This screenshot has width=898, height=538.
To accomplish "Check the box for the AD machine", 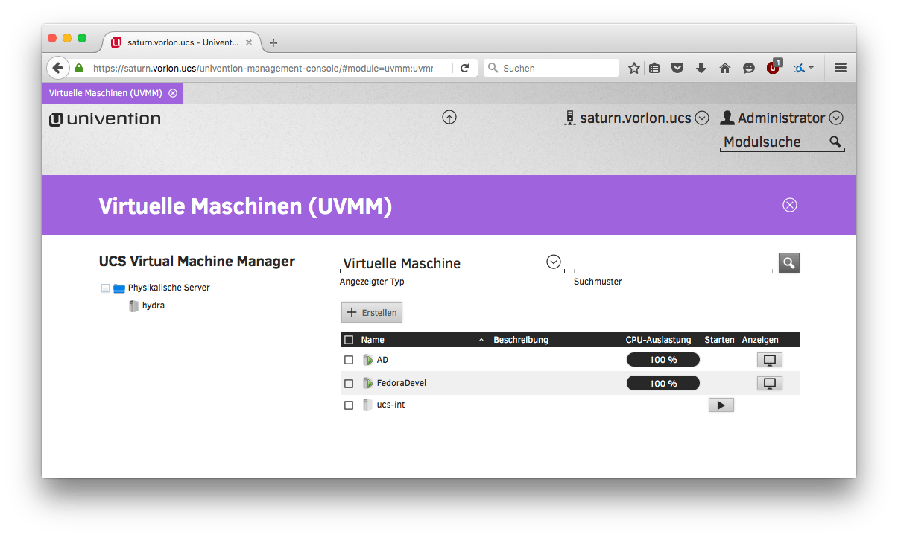I will point(349,361).
